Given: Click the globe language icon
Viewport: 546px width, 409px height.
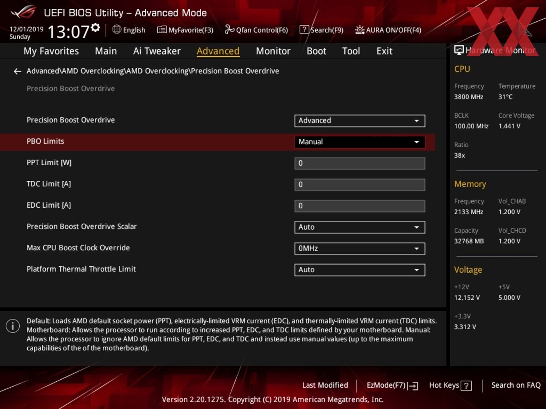Looking at the screenshot, I should pos(116,29).
